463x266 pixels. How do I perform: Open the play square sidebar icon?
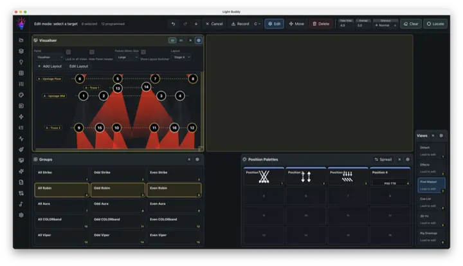pos(21,106)
